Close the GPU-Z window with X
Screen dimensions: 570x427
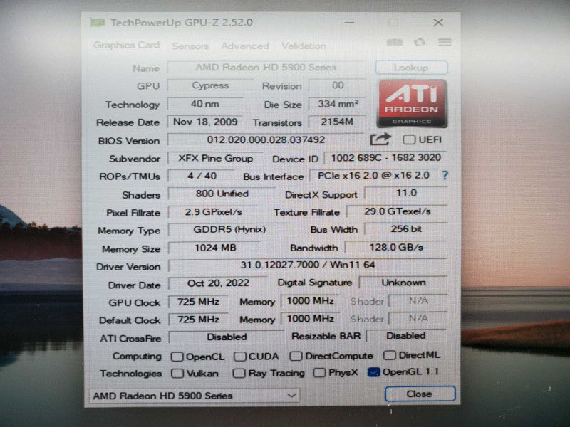point(438,23)
